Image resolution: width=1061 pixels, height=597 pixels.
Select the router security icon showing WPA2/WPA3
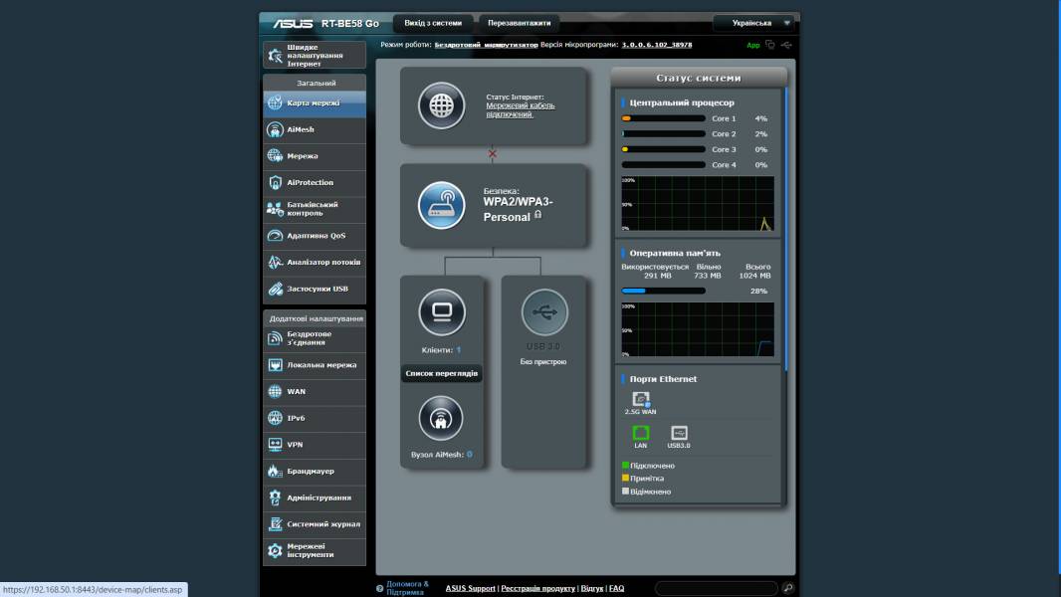[x=441, y=205]
